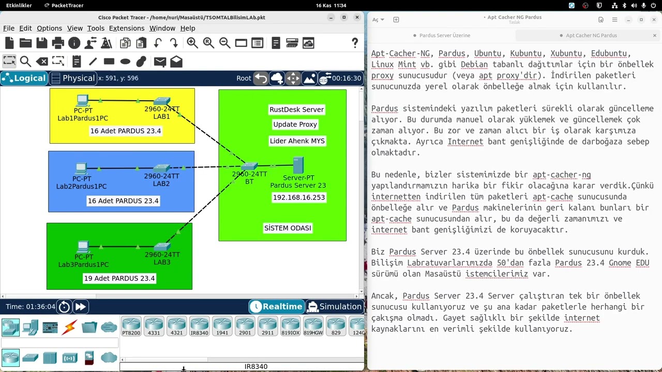Image resolution: width=662 pixels, height=372 pixels.
Task: Open the text editor hamburger menu
Action: pyautogui.click(x=614, y=20)
